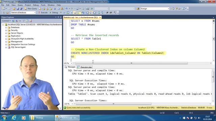Image resolution: width=216 pixels, height=121 pixels.
Task: Open the Debug menu
Action: coord(36,5)
